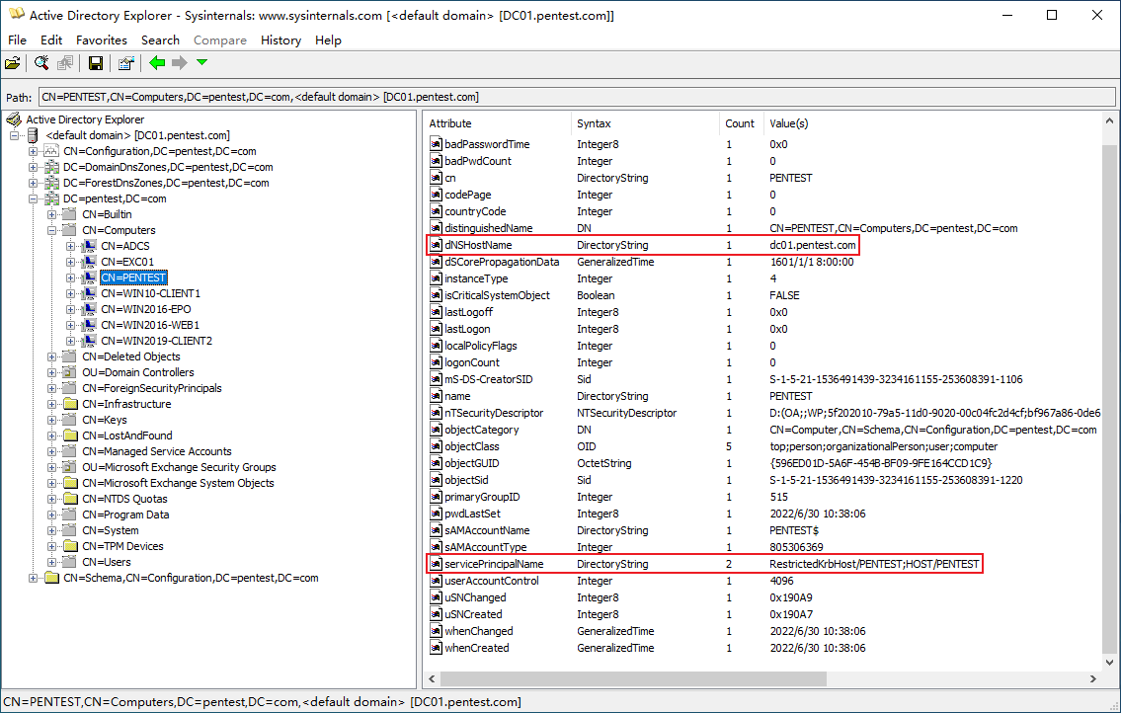Select the nTSecurityDescriptor attribute

pos(493,413)
